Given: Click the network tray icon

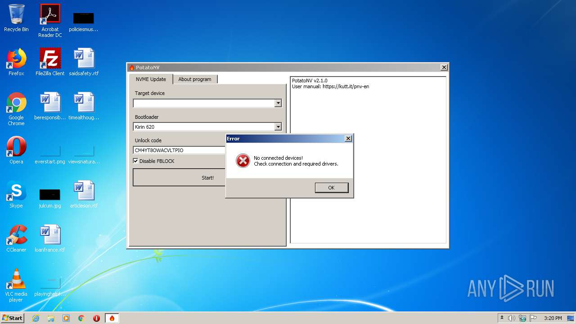Looking at the screenshot, I should 522,318.
